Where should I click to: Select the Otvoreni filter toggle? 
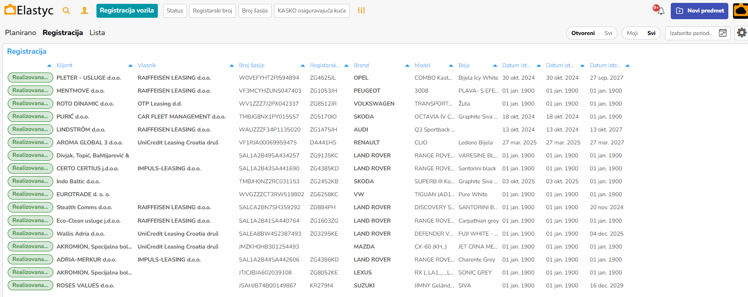583,33
